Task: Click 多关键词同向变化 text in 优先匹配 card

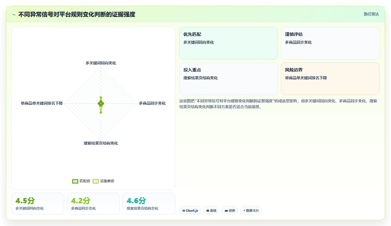Action: tap(199, 42)
